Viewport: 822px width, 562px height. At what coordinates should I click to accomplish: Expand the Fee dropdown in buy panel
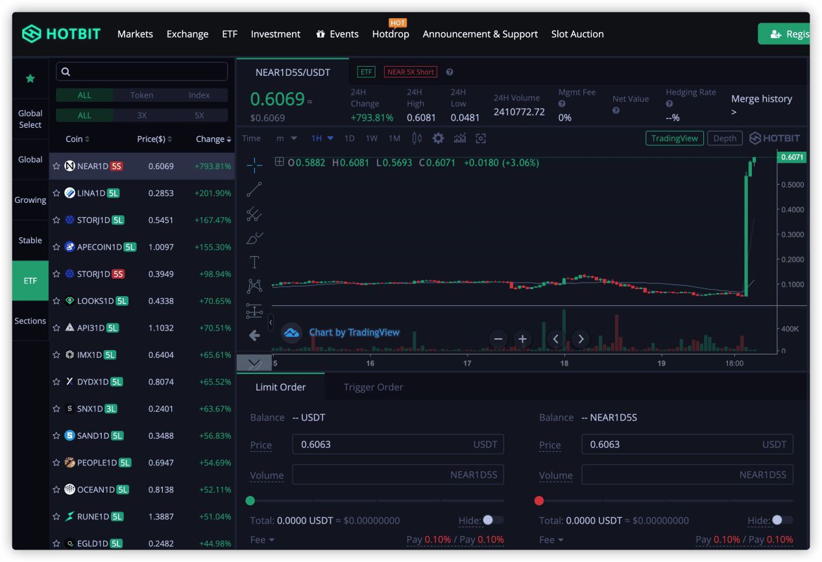[x=263, y=539]
